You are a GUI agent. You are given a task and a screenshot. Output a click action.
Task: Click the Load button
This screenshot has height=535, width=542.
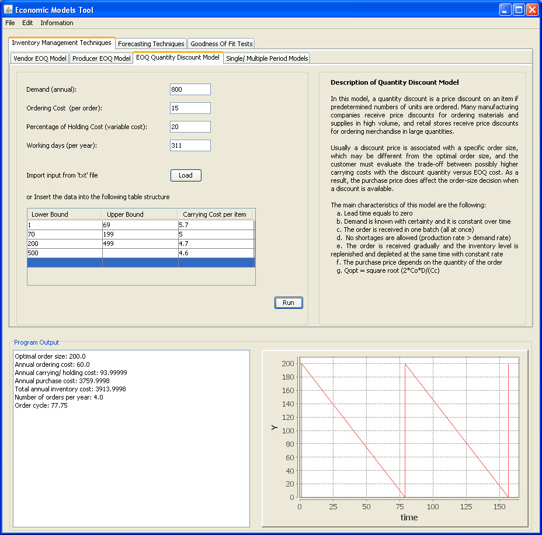[x=186, y=175]
